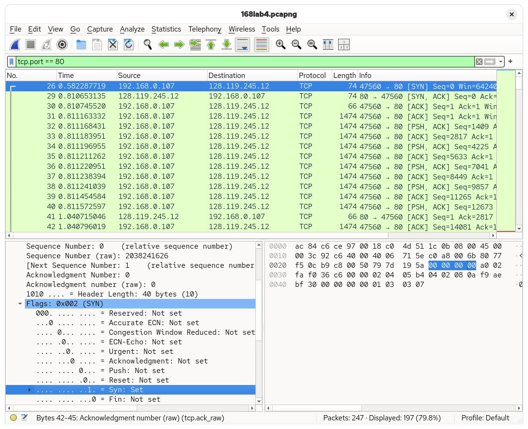
Task: Click the Find Packet magnifier icon
Action: pos(148,45)
